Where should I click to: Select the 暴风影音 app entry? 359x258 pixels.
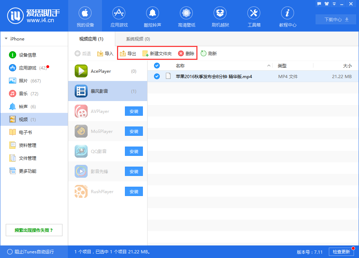coord(108,91)
